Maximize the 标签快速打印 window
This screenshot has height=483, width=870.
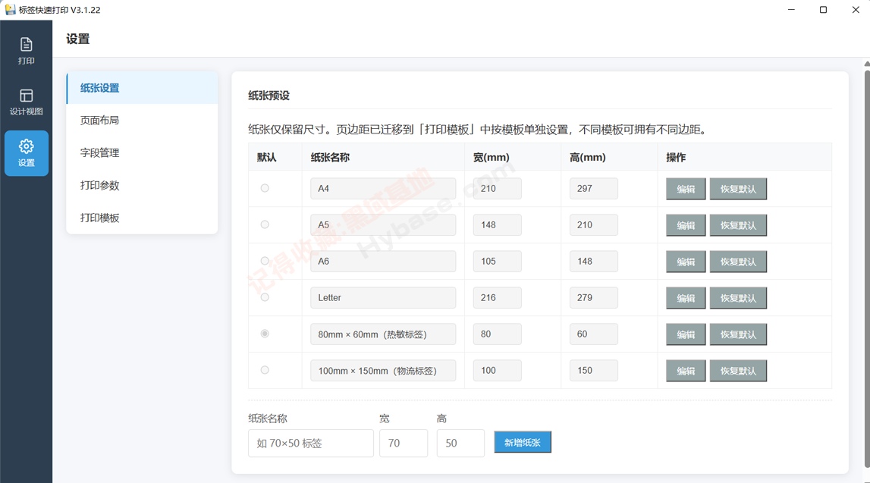coord(824,9)
